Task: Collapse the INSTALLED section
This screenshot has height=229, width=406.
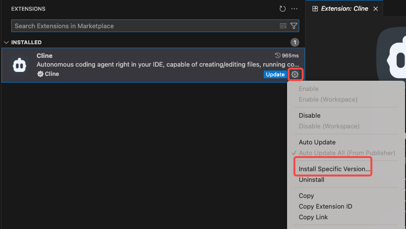Action: (6, 42)
